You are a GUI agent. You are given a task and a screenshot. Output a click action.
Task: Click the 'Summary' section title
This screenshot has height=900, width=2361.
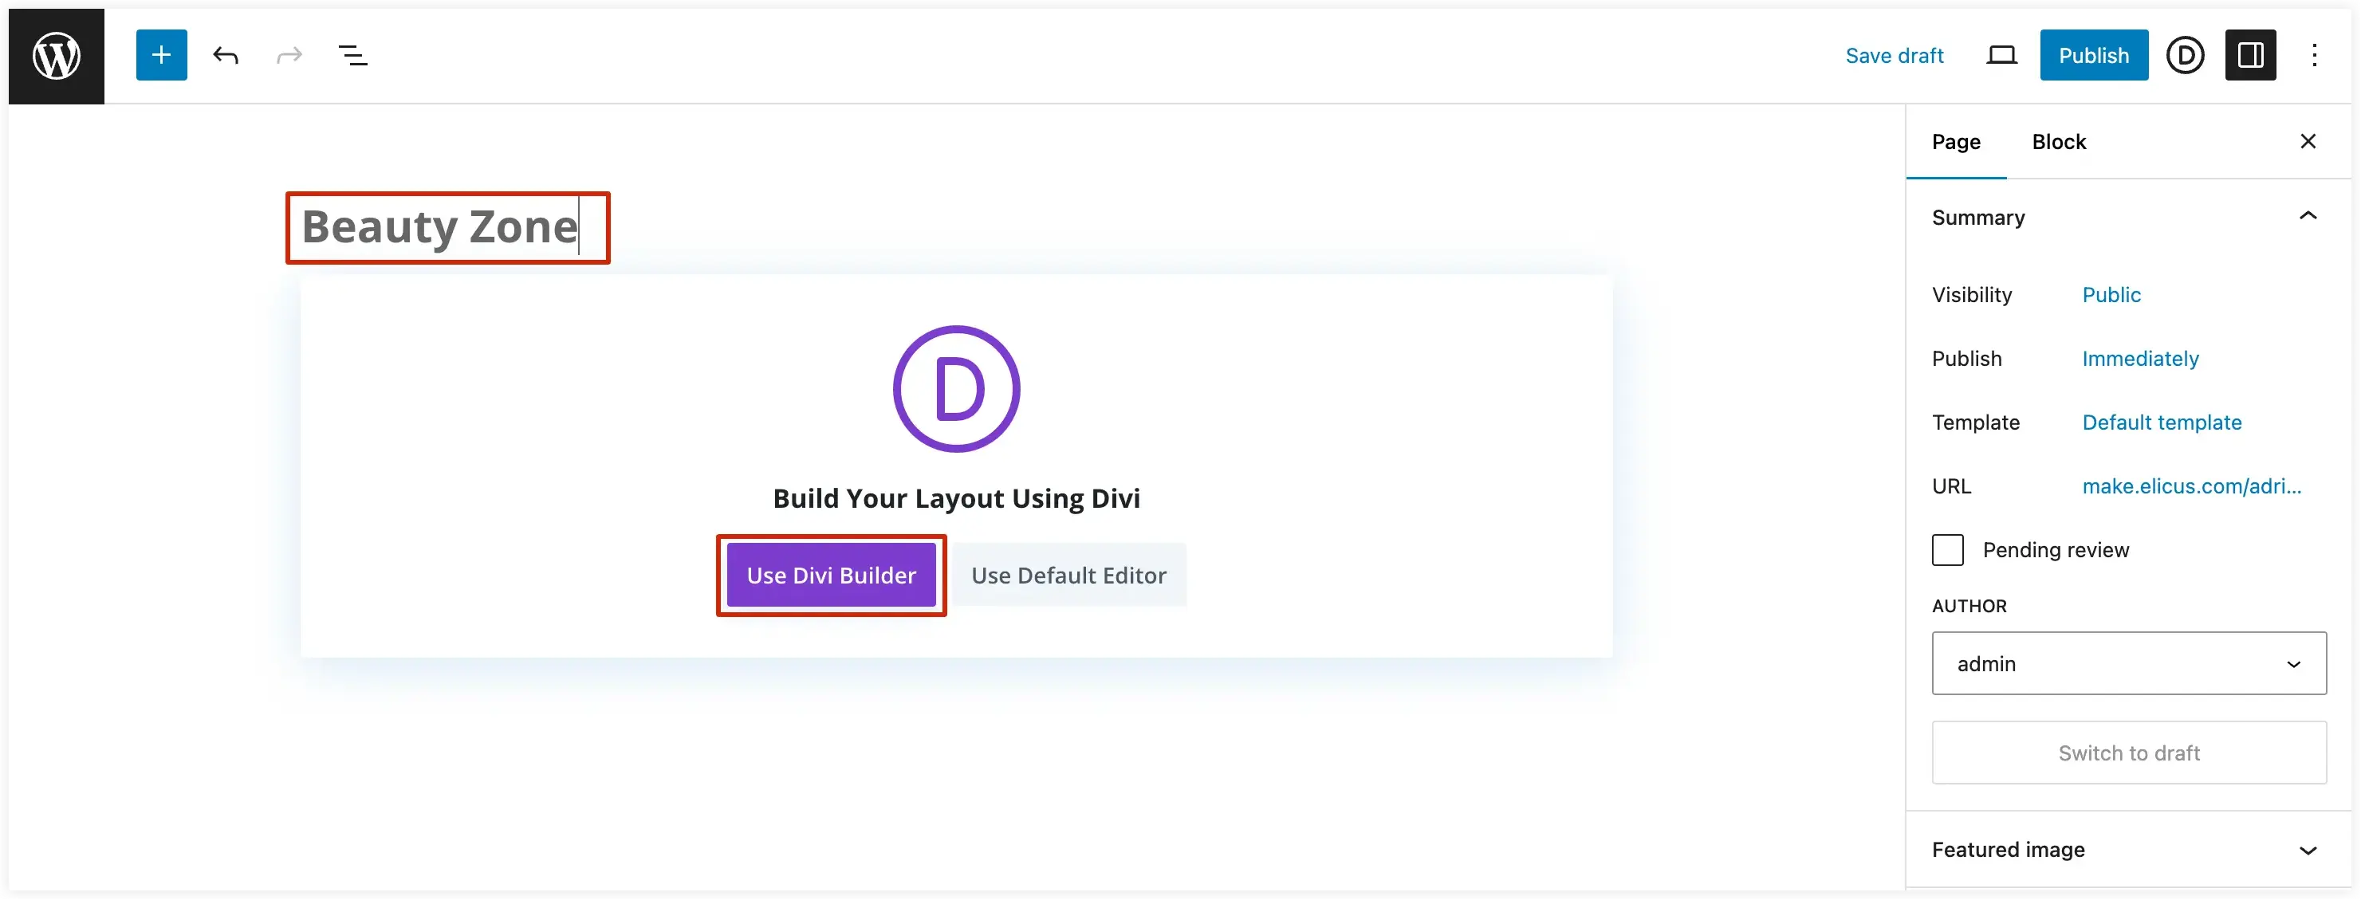point(1978,218)
